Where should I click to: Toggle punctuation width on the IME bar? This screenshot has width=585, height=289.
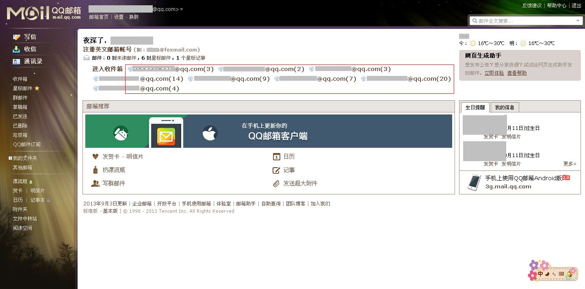554,274
